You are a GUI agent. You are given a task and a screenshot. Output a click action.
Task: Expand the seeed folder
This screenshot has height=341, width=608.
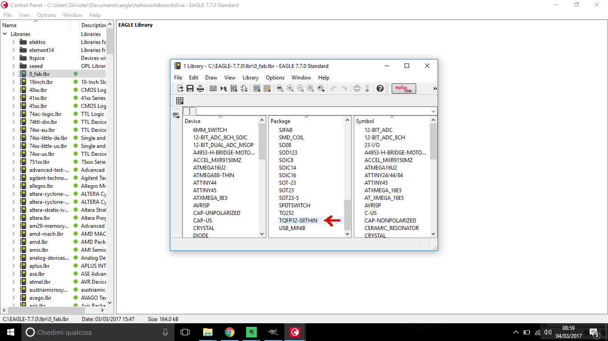[x=13, y=66]
